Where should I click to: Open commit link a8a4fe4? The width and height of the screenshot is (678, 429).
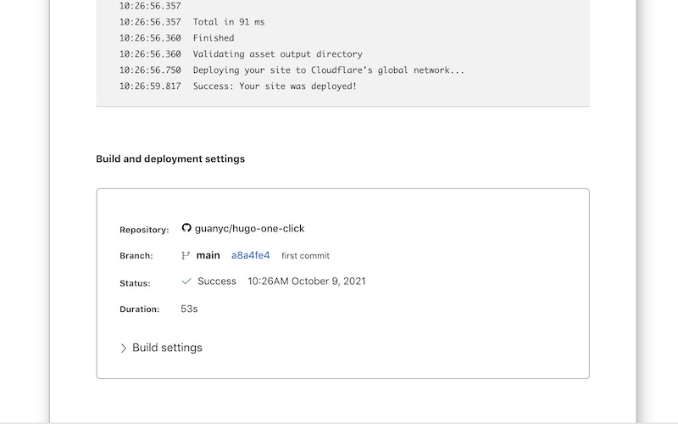pos(250,255)
